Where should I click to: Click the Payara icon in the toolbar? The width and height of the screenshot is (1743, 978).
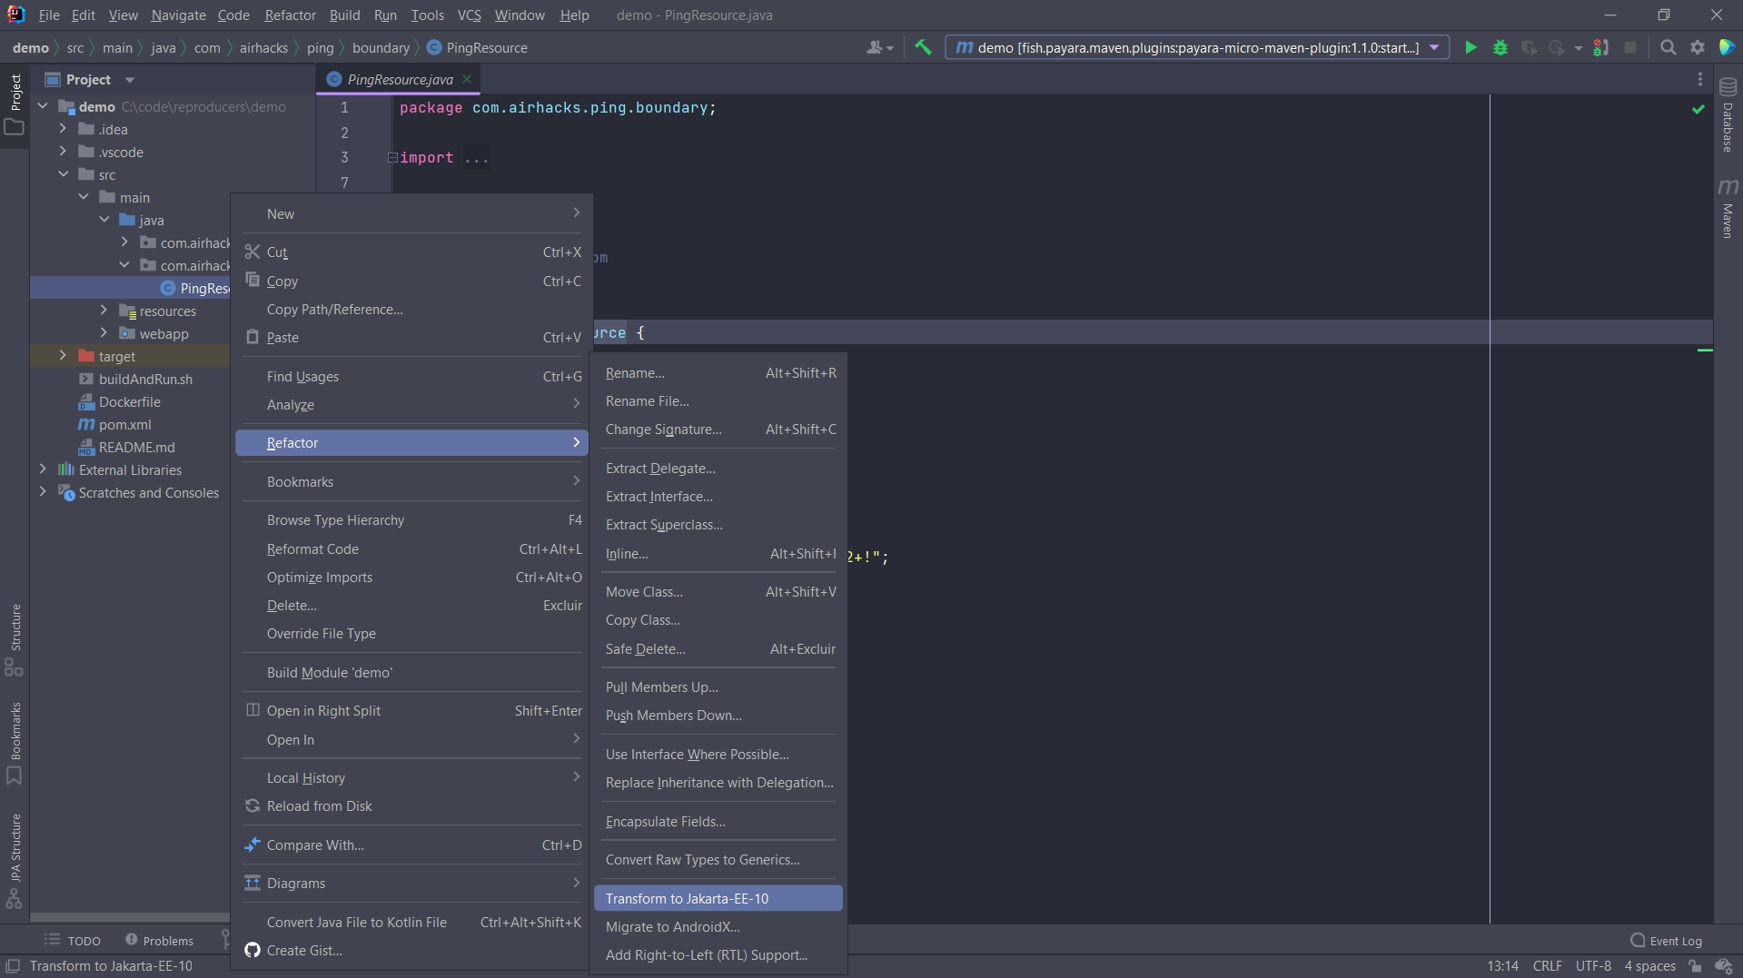coord(1727,47)
